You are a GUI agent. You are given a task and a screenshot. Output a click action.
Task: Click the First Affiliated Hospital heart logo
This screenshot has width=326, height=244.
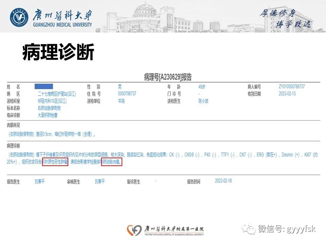point(134,230)
